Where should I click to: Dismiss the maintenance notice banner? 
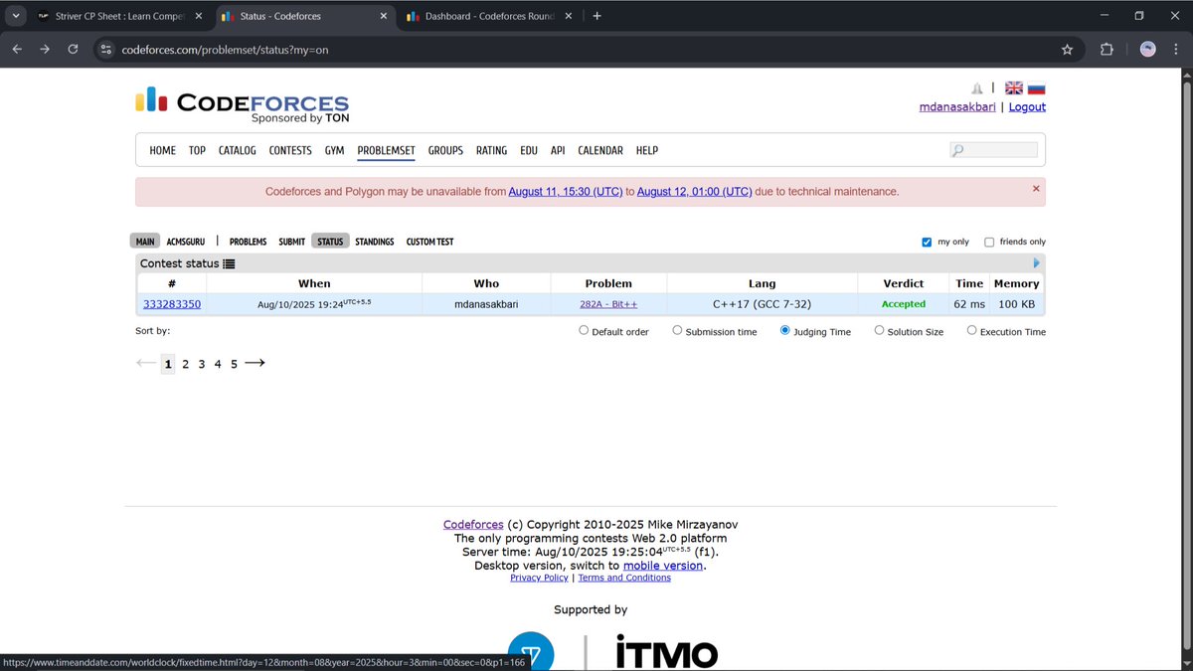click(x=1036, y=188)
